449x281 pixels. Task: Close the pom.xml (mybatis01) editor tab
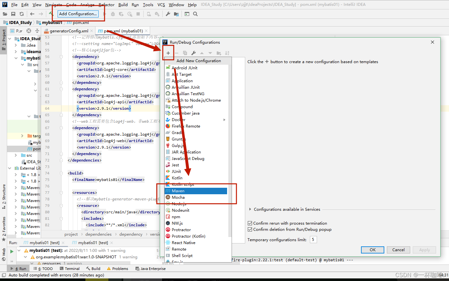pos(147,31)
